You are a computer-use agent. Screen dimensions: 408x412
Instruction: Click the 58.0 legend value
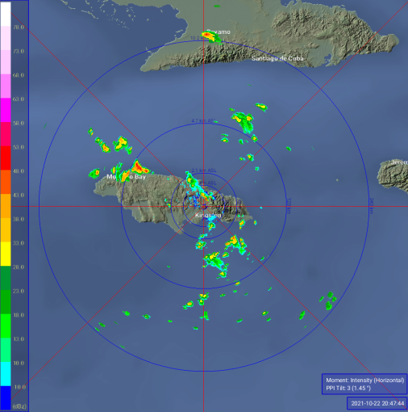(x=19, y=123)
